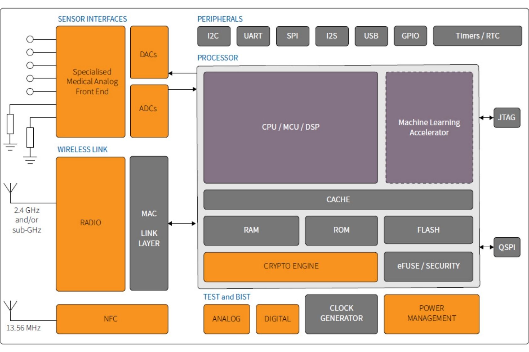Expand the CPU / MCU / DSP block
The image size is (529, 352).
click(291, 127)
